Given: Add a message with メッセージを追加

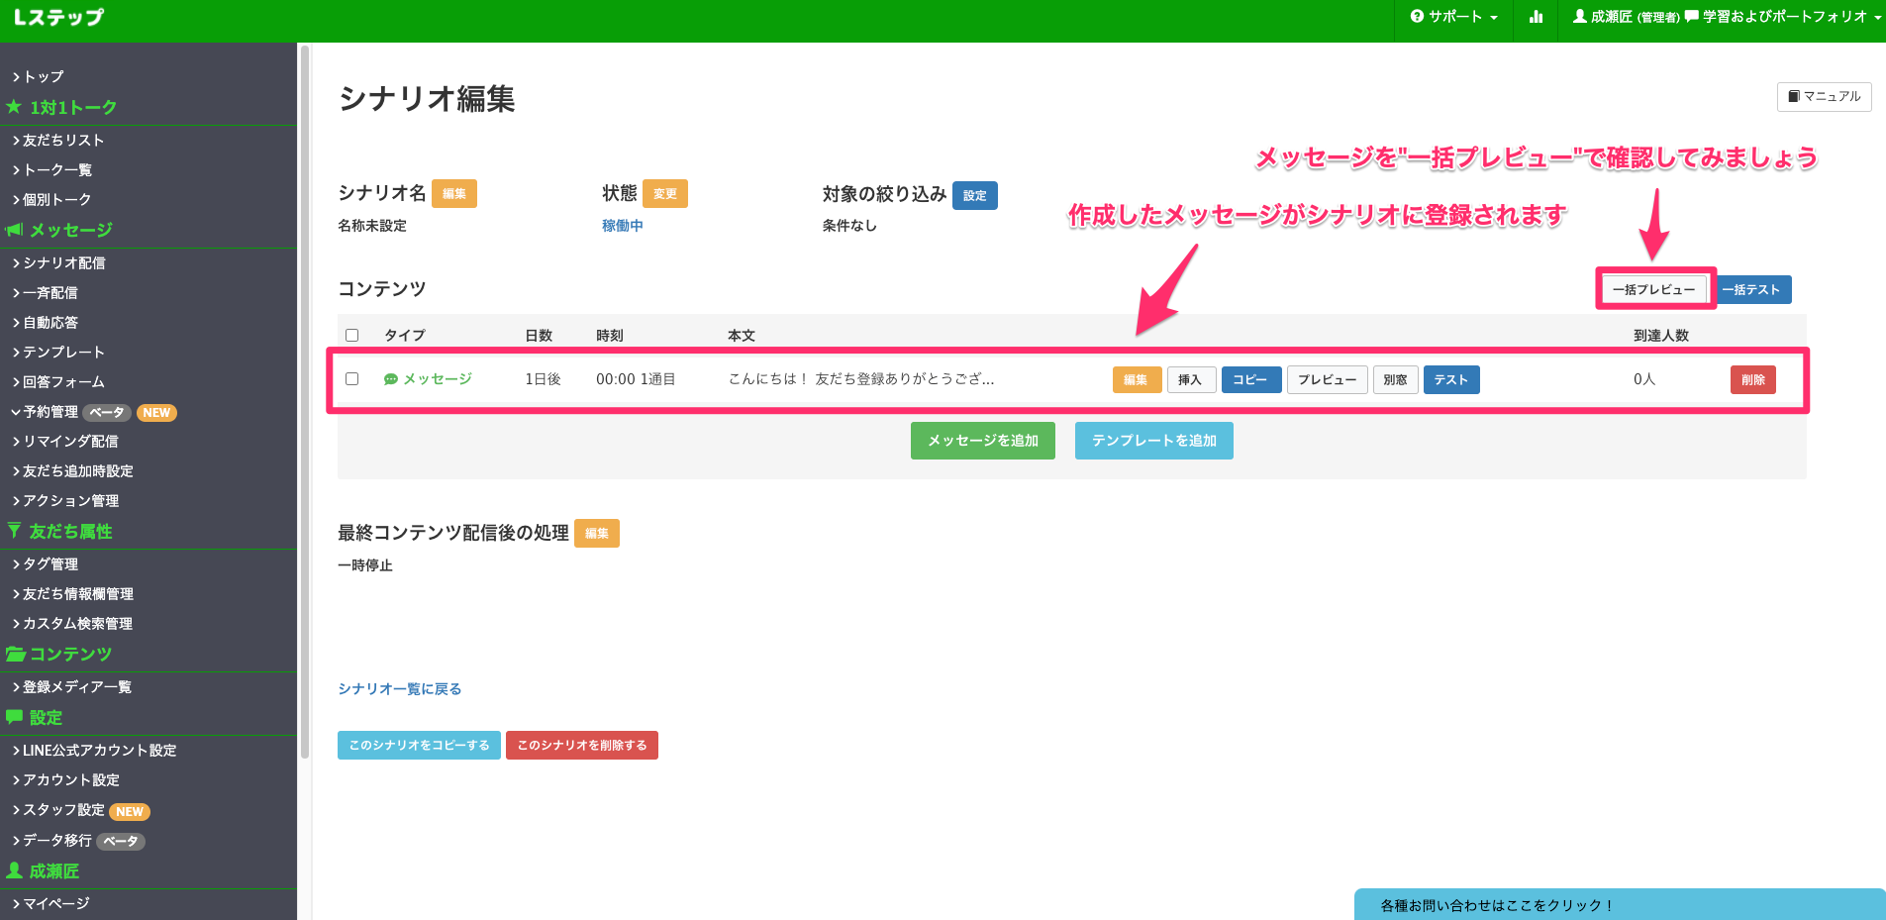Looking at the screenshot, I should pyautogui.click(x=982, y=440).
